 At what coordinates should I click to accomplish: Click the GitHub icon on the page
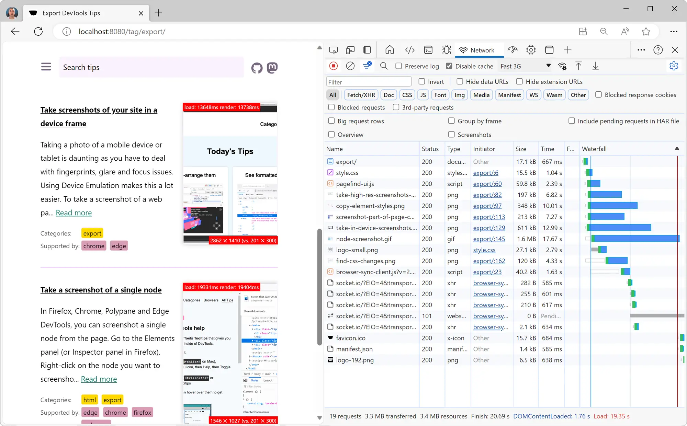click(x=257, y=68)
